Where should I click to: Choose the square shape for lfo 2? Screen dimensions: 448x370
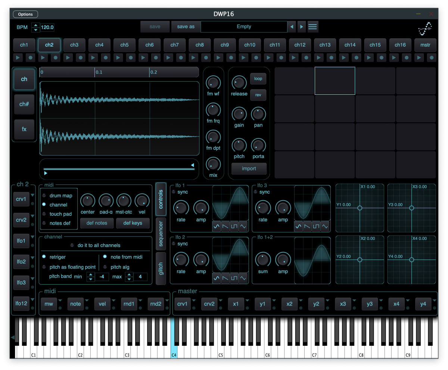tap(234, 278)
